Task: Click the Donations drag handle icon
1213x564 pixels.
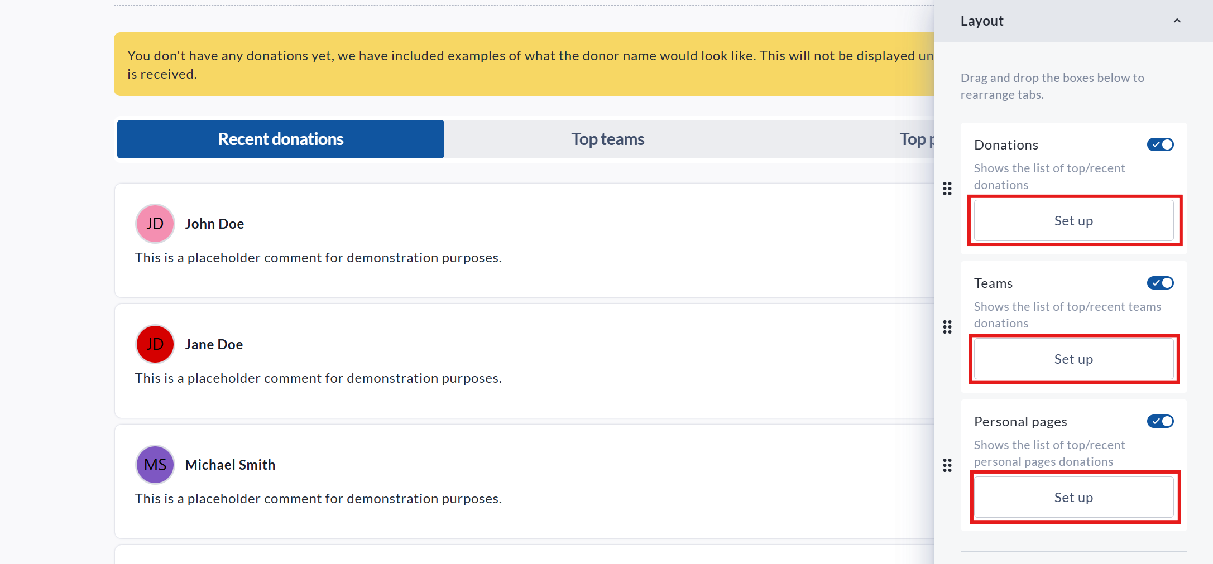Action: click(947, 189)
